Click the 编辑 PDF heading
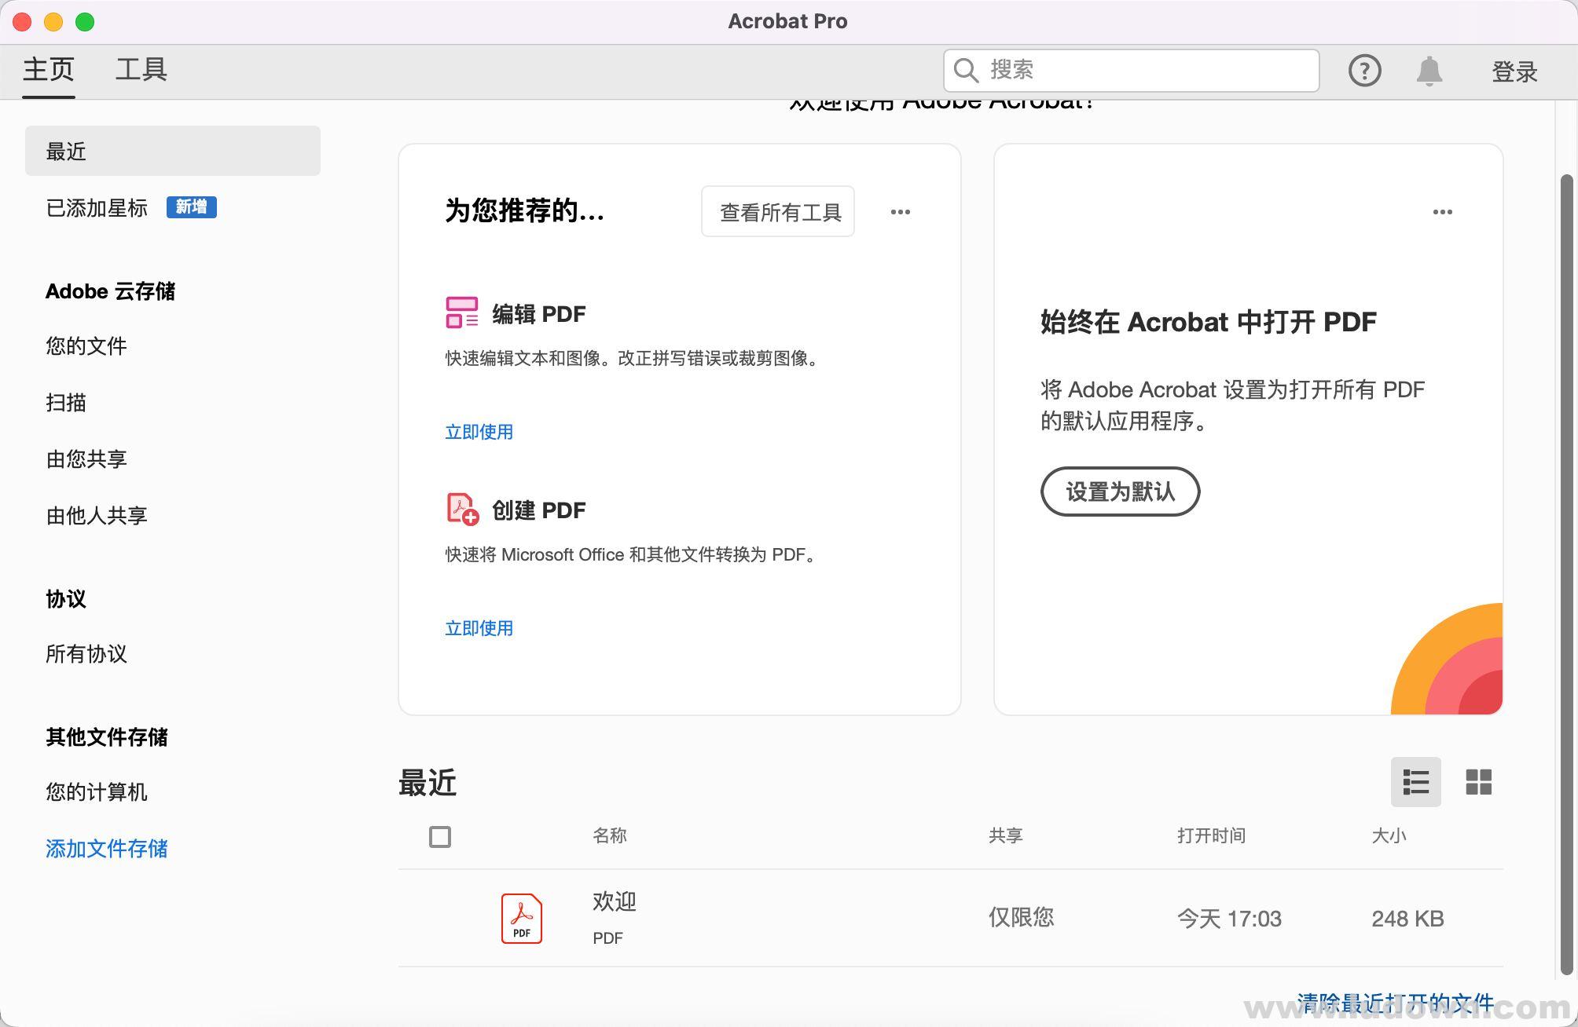The height and width of the screenshot is (1027, 1578). pyautogui.click(x=539, y=314)
